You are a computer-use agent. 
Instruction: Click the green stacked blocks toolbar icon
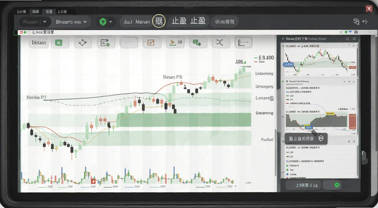pos(198,43)
